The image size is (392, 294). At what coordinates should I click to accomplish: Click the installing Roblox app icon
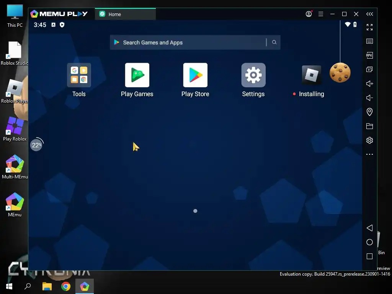coord(311,75)
